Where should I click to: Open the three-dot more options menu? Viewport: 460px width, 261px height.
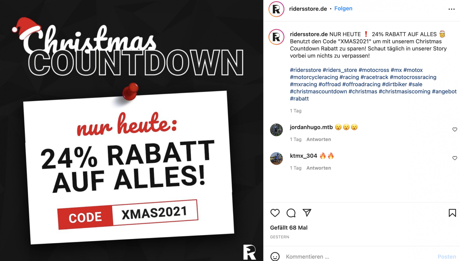(452, 9)
